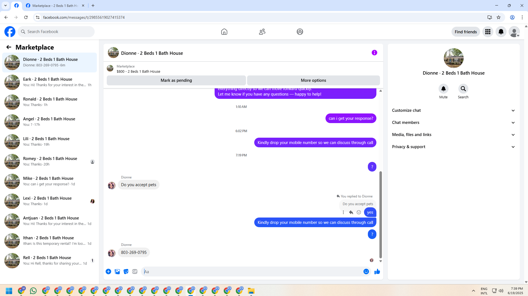
Task: Select the Dionne conversation in the list
Action: pyautogui.click(x=50, y=63)
